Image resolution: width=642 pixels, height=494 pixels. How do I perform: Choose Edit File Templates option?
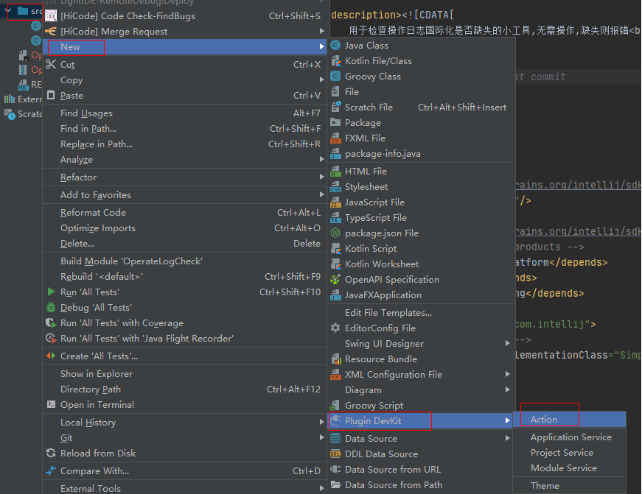tap(388, 313)
